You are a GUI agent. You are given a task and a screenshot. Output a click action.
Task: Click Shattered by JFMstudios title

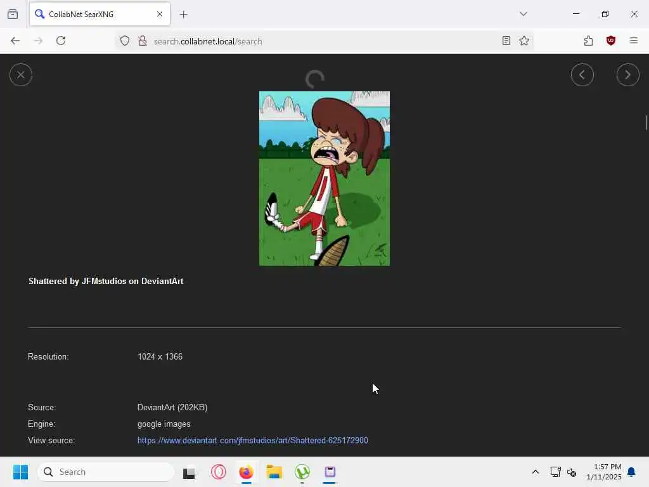coord(106,281)
